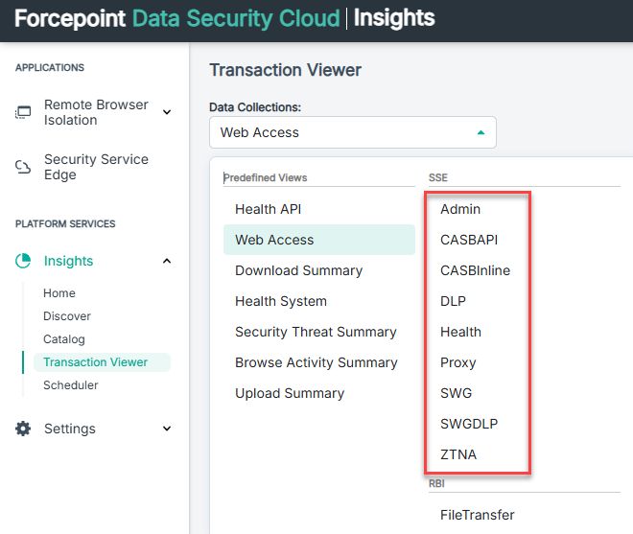The width and height of the screenshot is (633, 534).
Task: Open the Data Collections dropdown
Action: click(352, 132)
